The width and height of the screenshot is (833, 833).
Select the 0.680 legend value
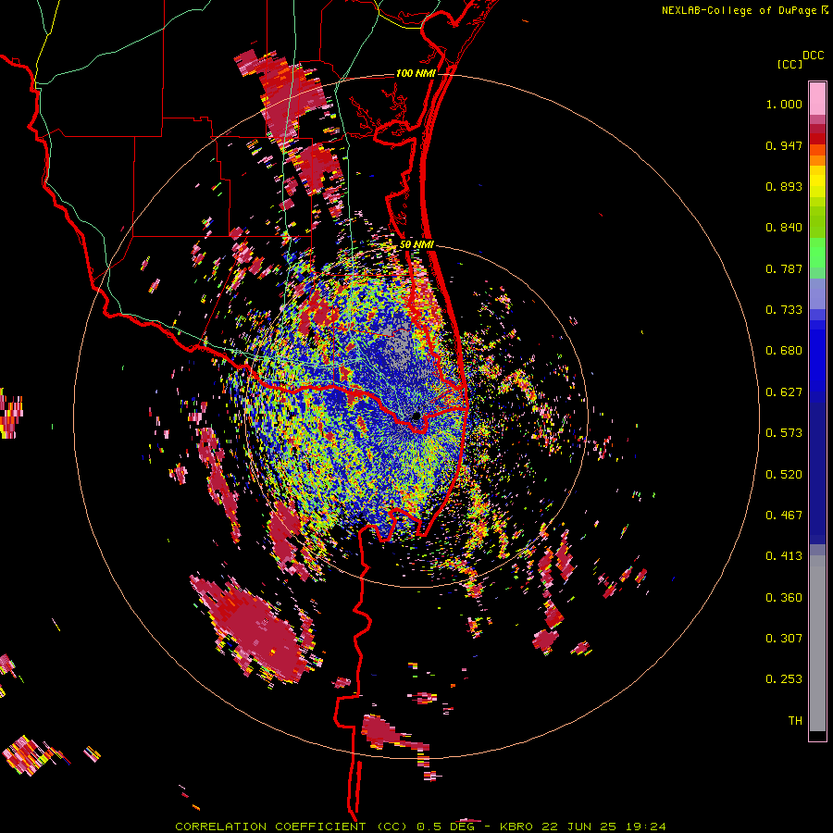[784, 351]
